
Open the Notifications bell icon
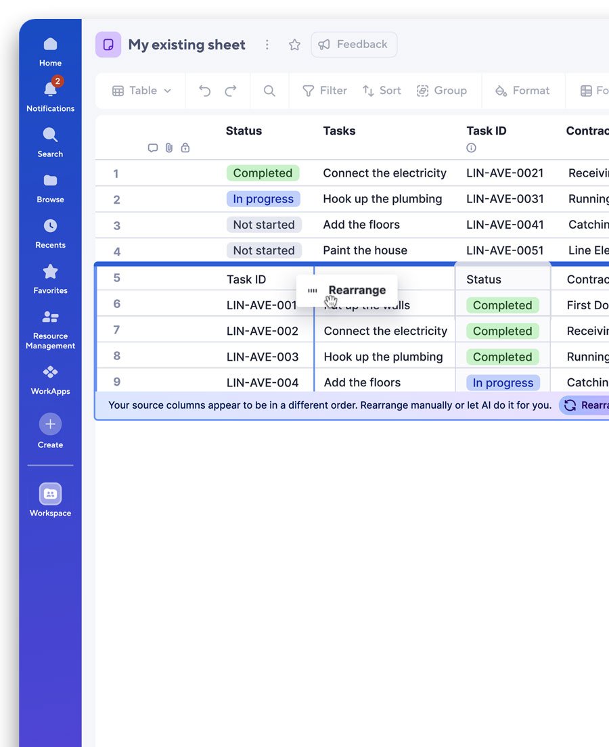50,90
